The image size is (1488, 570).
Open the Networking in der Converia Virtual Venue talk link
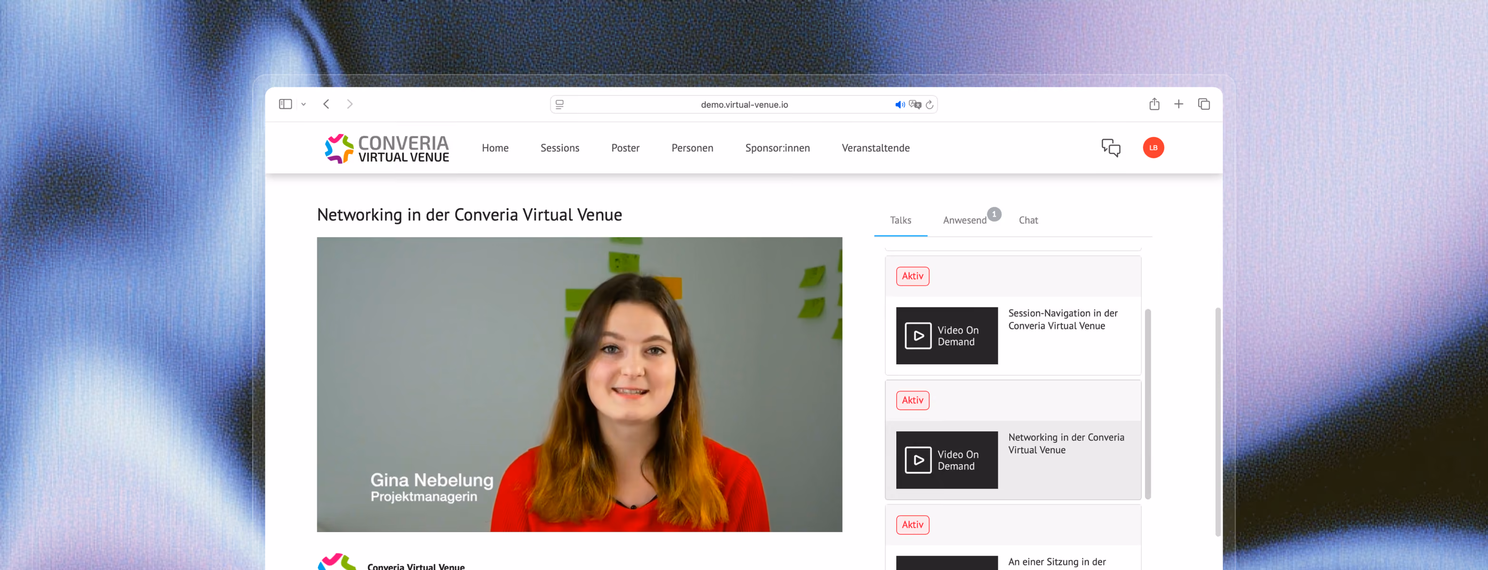tap(1067, 444)
